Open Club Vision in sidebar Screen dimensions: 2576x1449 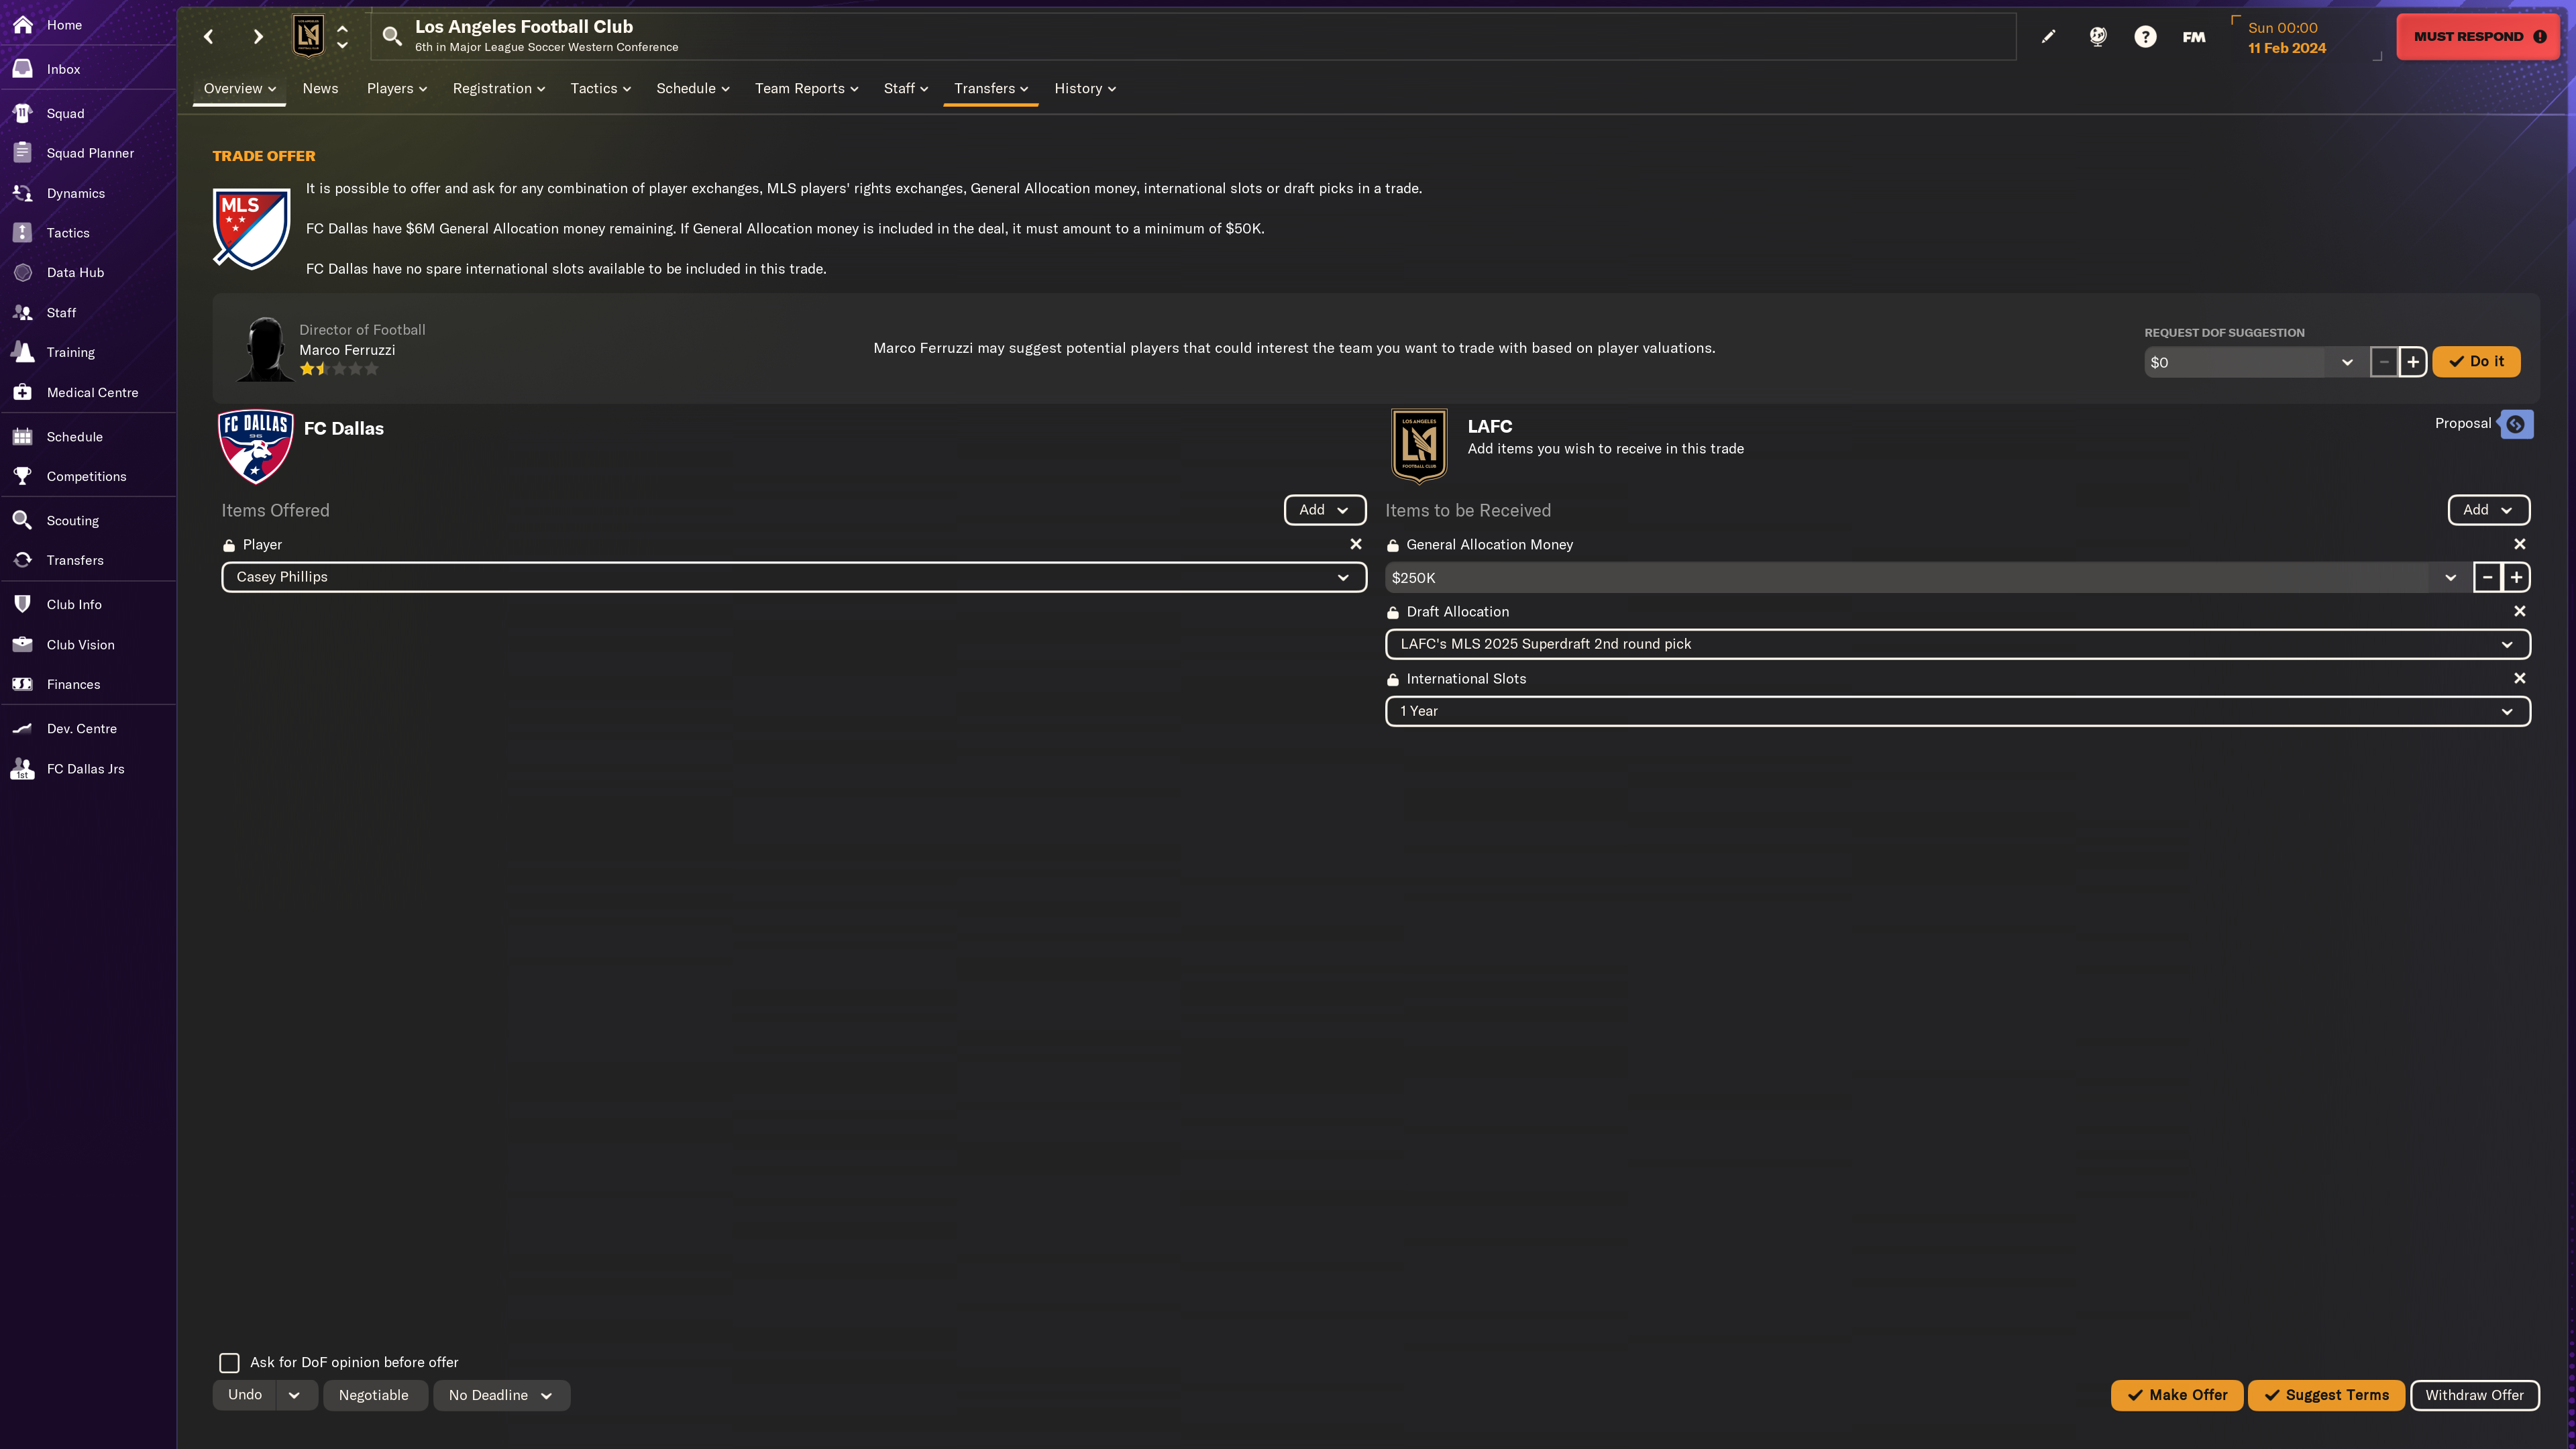(x=80, y=645)
